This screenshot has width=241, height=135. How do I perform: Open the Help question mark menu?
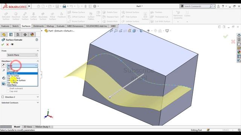(x=223, y=6)
